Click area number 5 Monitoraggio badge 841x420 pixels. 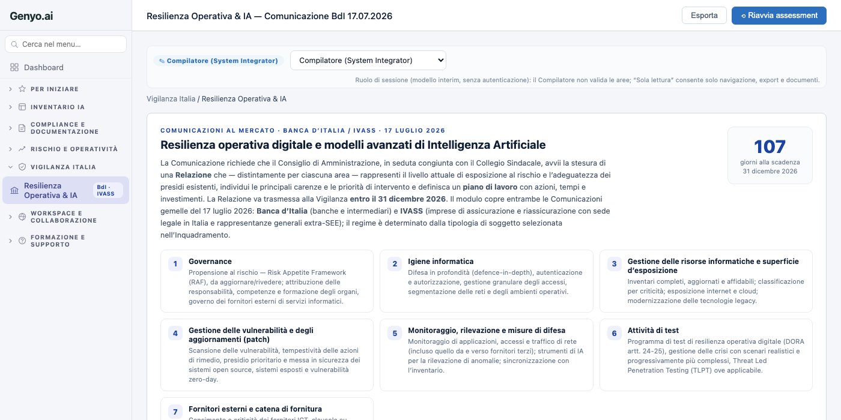395,333
